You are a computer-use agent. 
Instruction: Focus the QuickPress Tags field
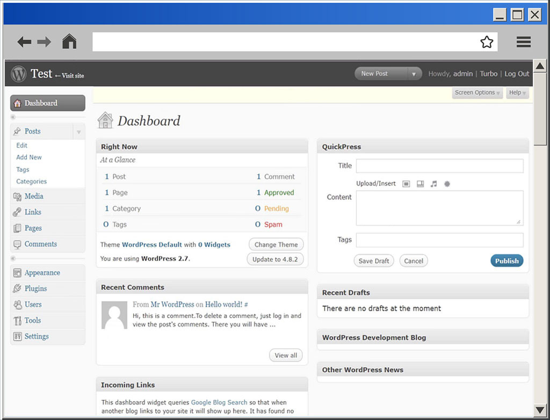(439, 240)
